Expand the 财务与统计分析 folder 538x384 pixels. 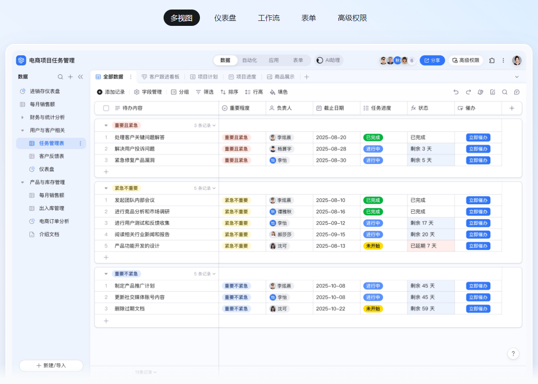(x=23, y=118)
